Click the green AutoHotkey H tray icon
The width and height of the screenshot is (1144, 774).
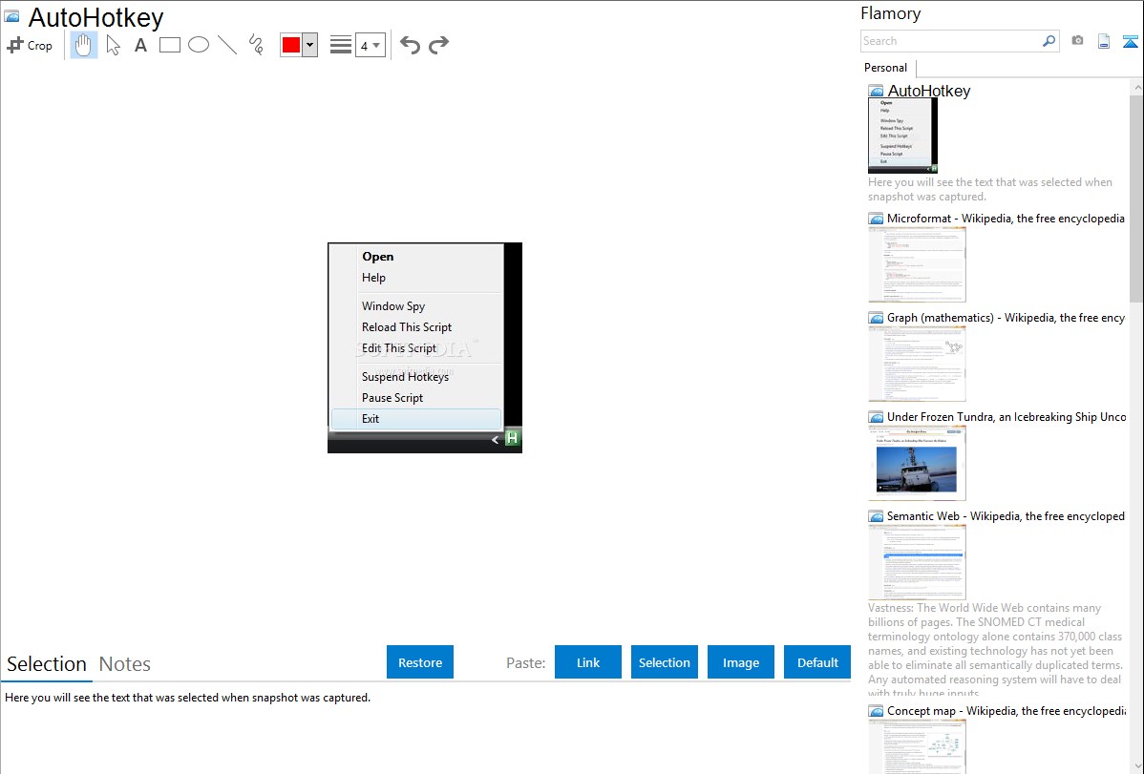pyautogui.click(x=512, y=438)
